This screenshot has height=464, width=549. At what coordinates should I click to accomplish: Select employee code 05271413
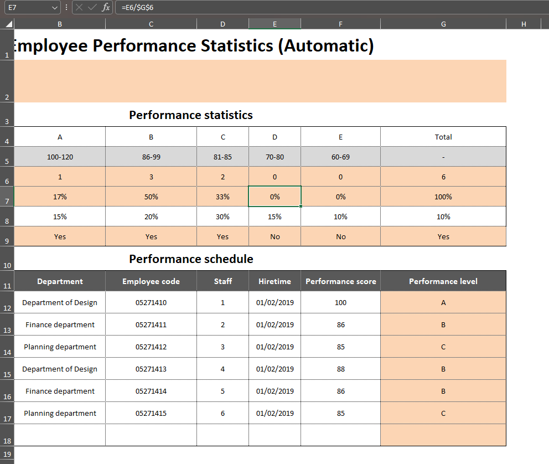151,369
